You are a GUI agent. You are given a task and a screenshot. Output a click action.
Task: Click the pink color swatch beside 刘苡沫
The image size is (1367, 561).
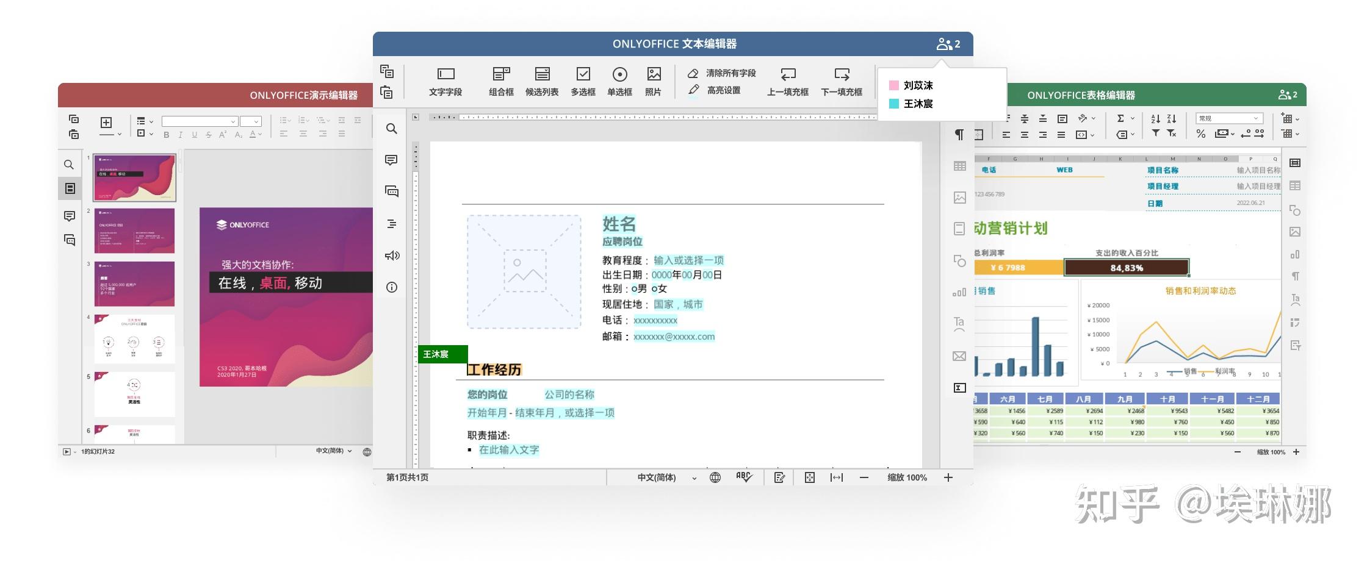(x=894, y=85)
